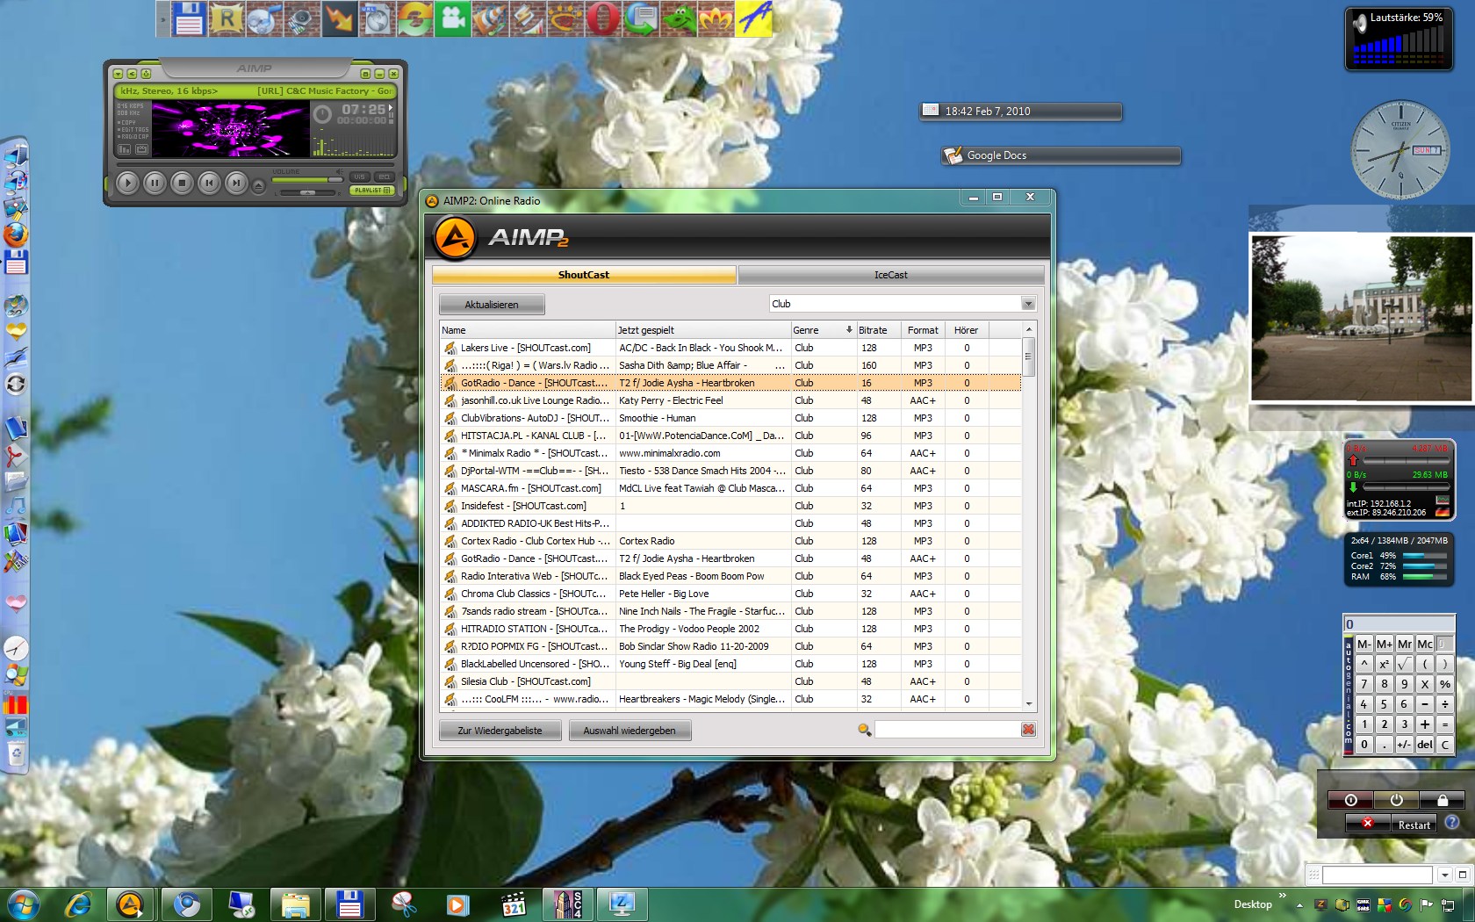Expand the desktop toolbar address dropdown arrow
The height and width of the screenshot is (922, 1475).
(1444, 875)
